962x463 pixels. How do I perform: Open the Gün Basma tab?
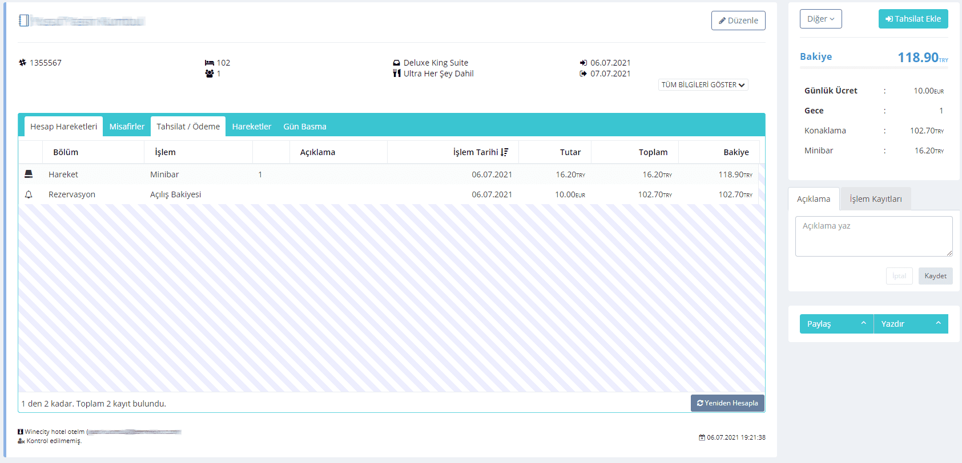coord(305,127)
